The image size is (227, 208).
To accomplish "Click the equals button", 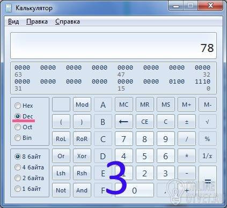I will 208,182.
